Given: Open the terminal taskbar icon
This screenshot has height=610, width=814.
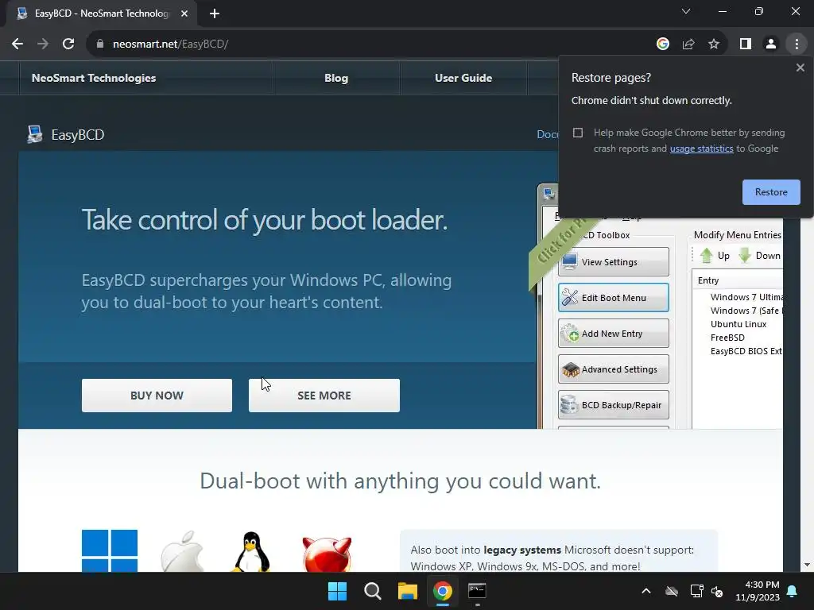Looking at the screenshot, I should pos(477,591).
